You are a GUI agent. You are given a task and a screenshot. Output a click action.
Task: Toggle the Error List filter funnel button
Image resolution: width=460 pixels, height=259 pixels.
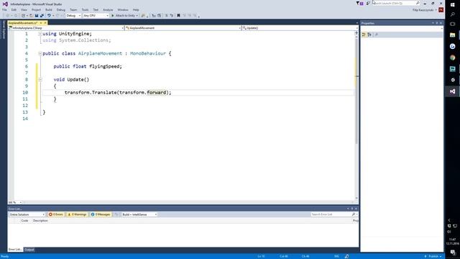(116, 214)
